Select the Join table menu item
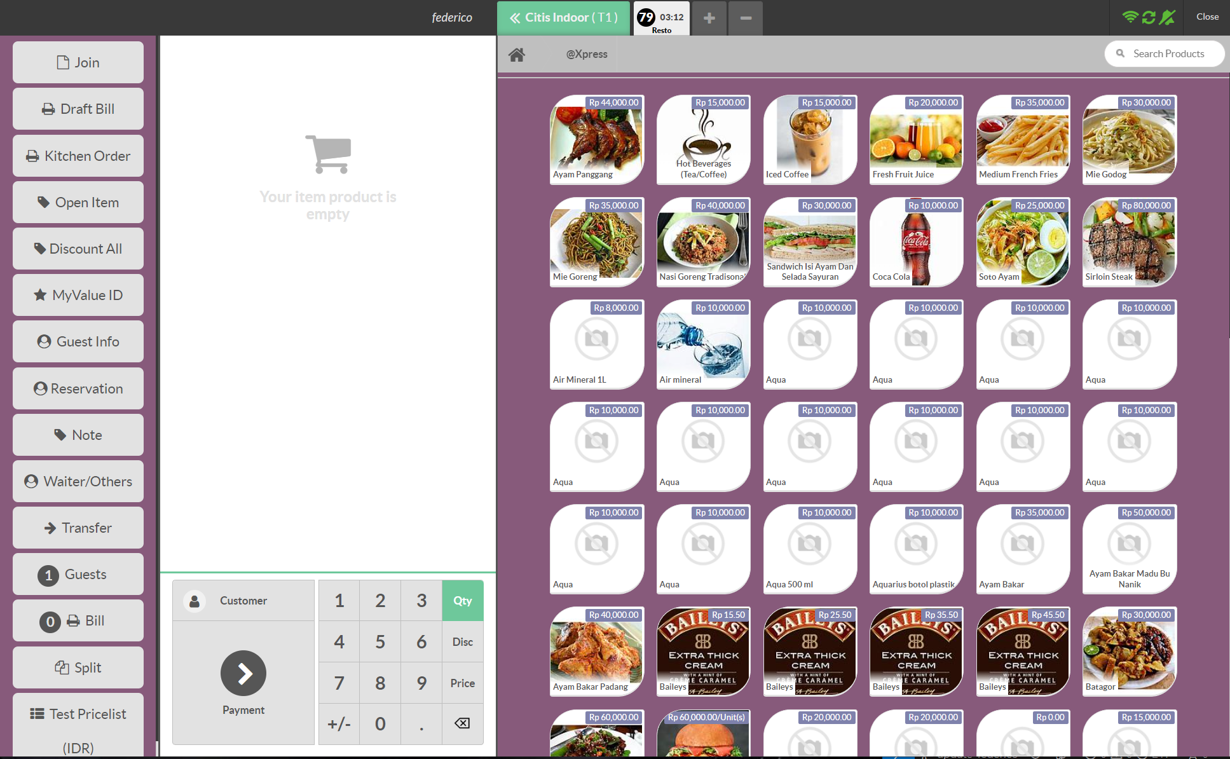 [78, 62]
